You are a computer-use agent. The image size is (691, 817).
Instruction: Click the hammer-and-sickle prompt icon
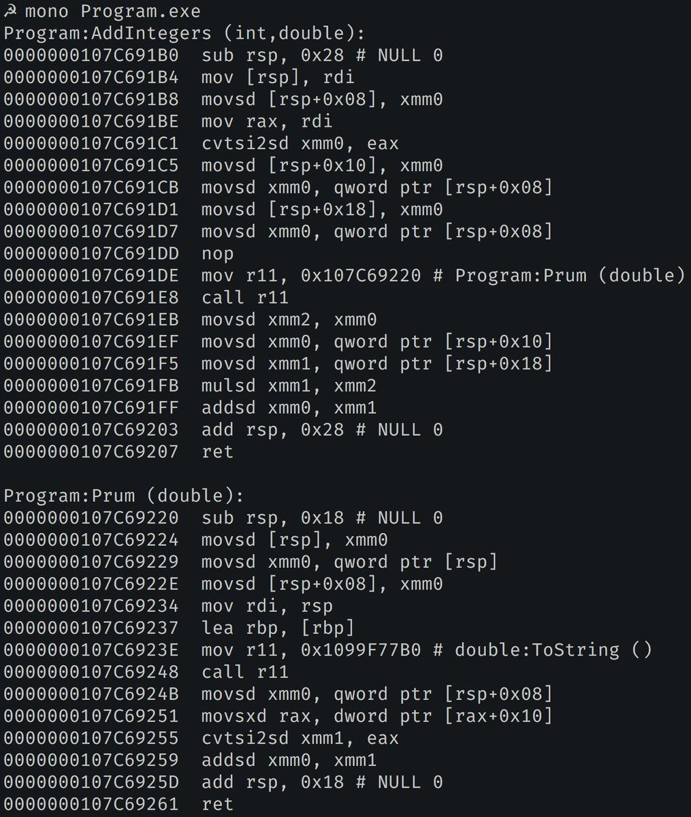pyautogui.click(x=10, y=12)
